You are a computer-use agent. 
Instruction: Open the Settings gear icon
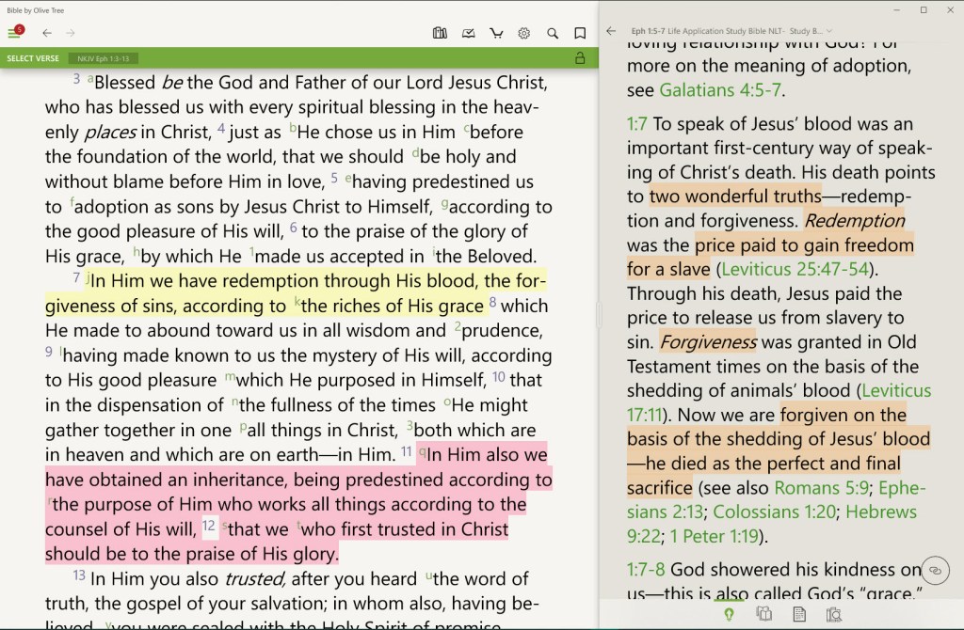pyautogui.click(x=524, y=33)
